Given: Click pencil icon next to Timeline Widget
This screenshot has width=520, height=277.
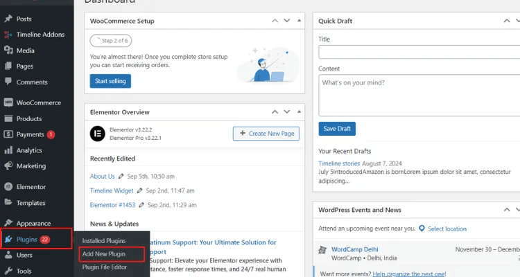Looking at the screenshot, I should (139, 190).
